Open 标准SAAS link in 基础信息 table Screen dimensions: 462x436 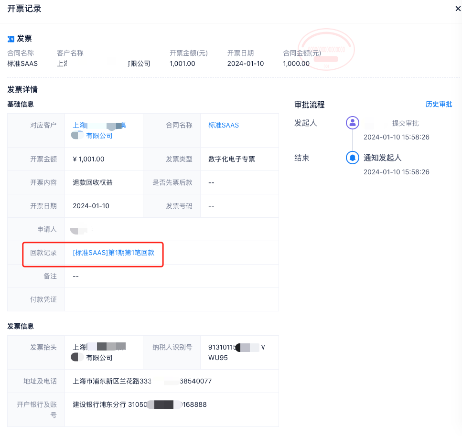click(x=224, y=125)
